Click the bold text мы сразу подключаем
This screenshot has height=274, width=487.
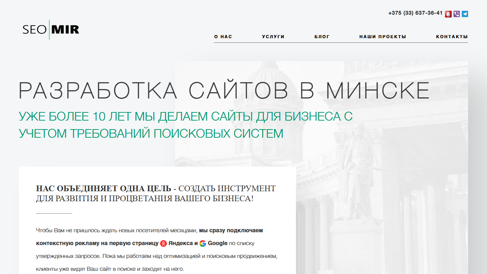[231, 230]
